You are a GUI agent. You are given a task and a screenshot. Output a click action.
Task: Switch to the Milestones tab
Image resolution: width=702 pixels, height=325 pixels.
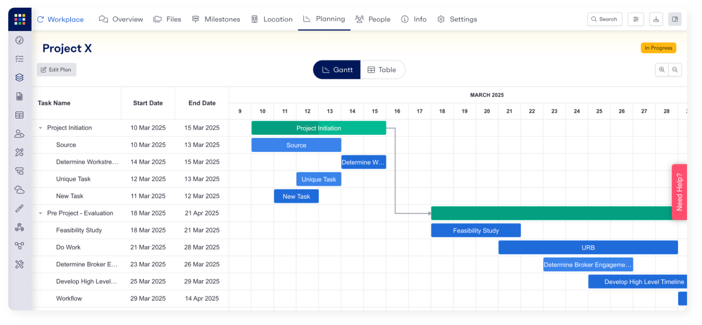click(x=216, y=19)
